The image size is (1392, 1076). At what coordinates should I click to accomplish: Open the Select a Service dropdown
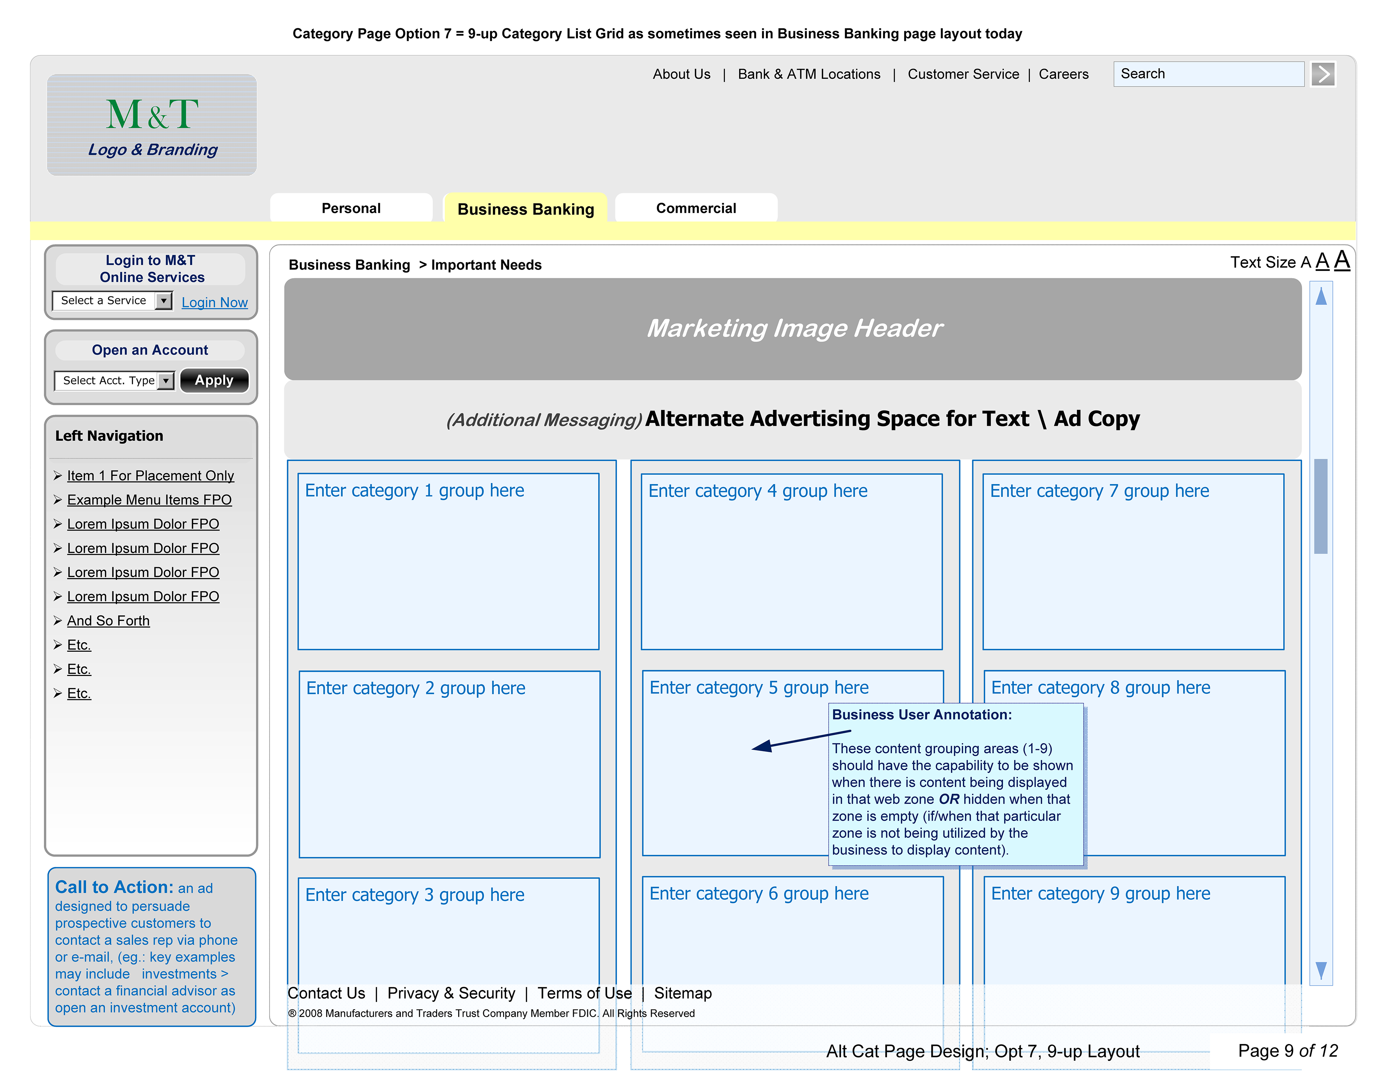tap(164, 300)
